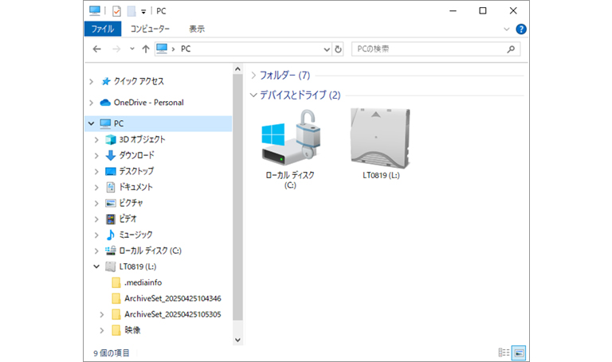Go back with the left arrow button
The height and width of the screenshot is (362, 612).
pos(96,49)
